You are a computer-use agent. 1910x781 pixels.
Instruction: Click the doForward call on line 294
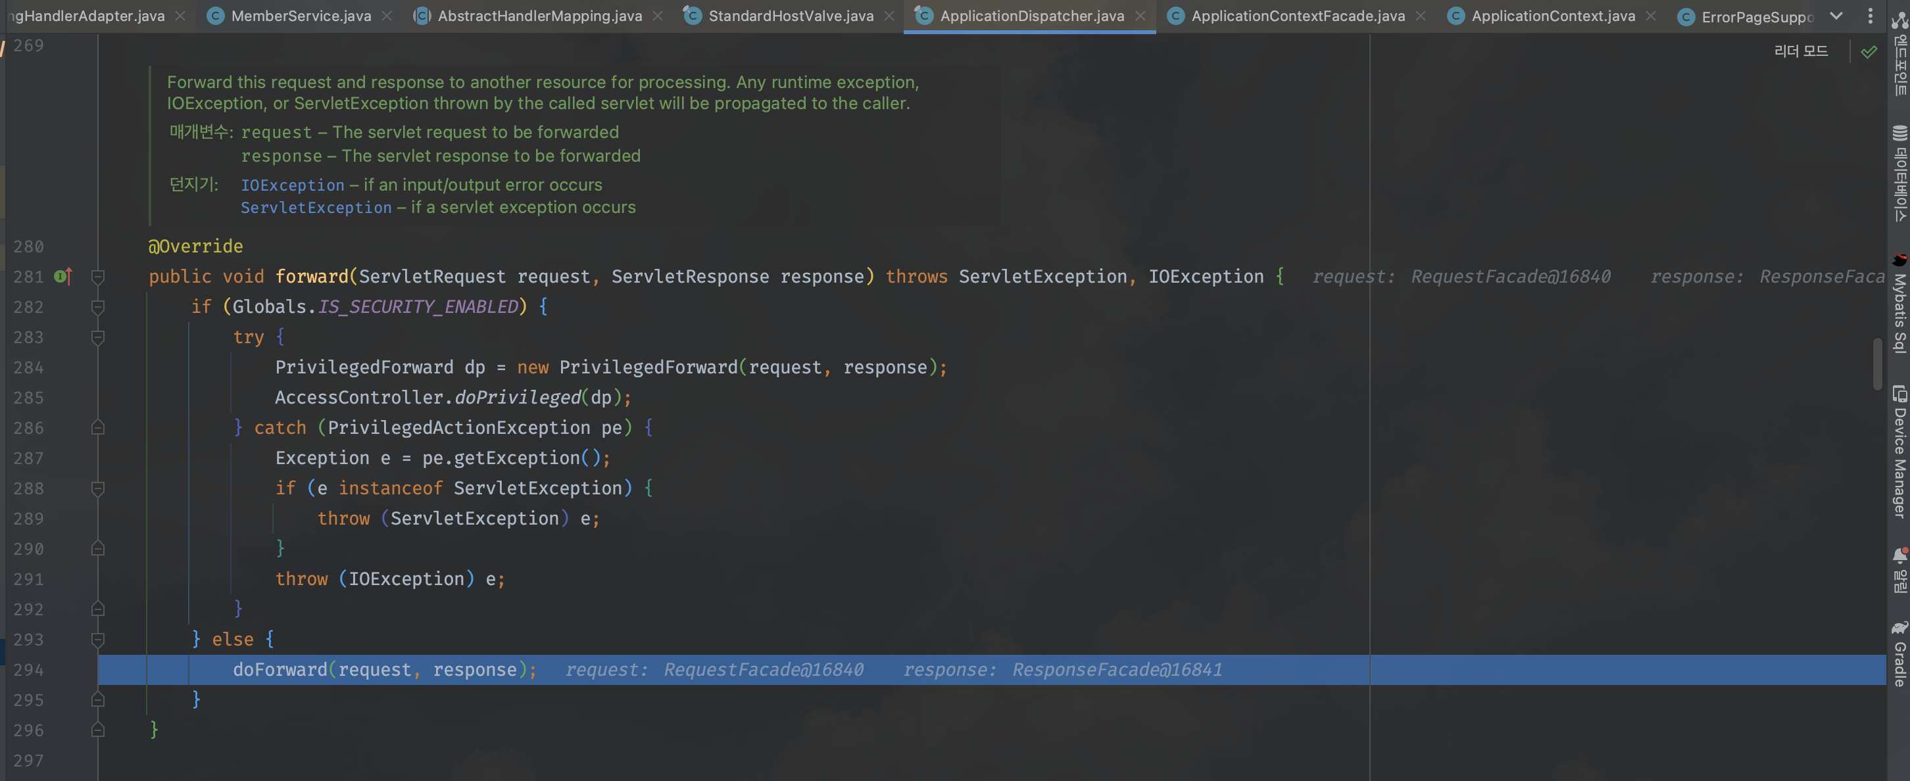(280, 670)
